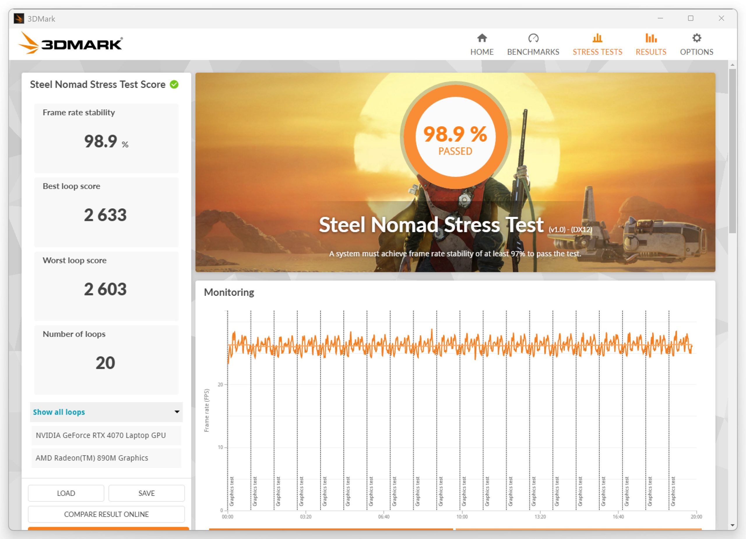Select the Stress Tests bar chart icon

[x=597, y=38]
